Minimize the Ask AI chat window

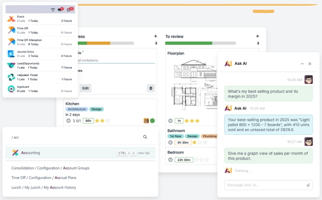coord(302,64)
